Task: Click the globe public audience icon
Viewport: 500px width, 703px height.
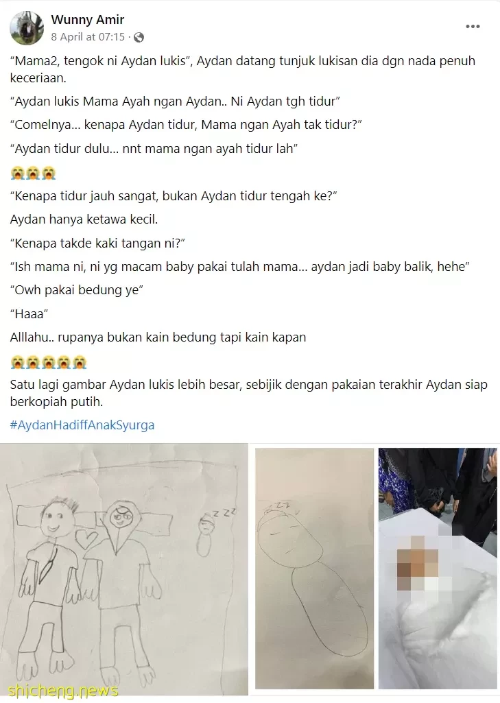Action: point(139,37)
